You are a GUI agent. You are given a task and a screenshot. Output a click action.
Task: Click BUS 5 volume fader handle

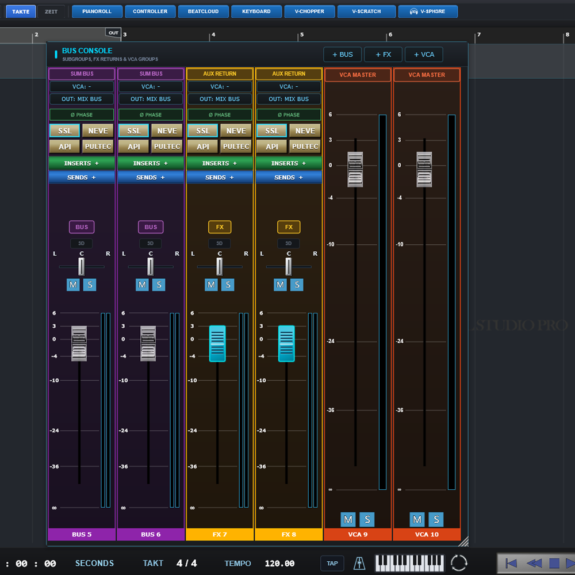point(79,344)
